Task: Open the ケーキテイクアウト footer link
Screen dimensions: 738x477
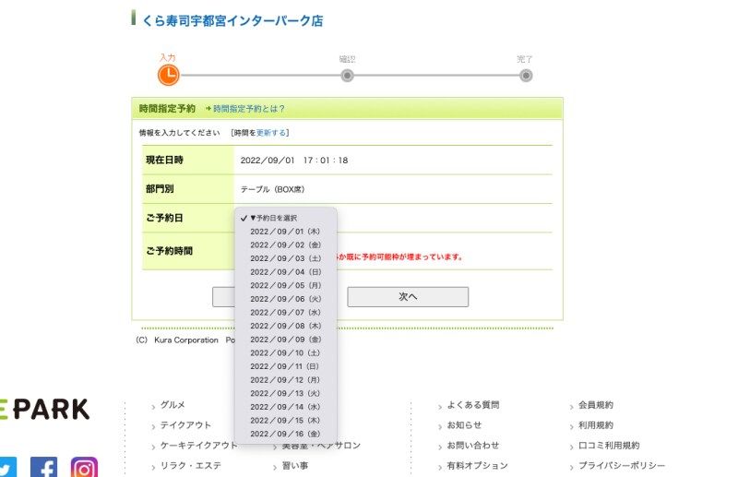Action: (198, 446)
